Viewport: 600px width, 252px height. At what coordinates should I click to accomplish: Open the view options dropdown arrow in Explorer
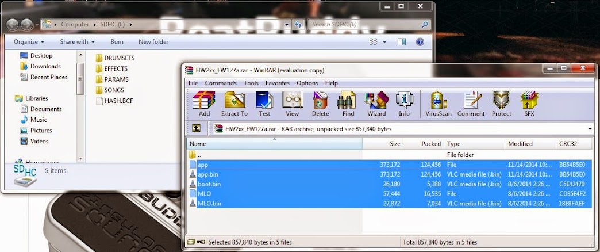pos(384,42)
